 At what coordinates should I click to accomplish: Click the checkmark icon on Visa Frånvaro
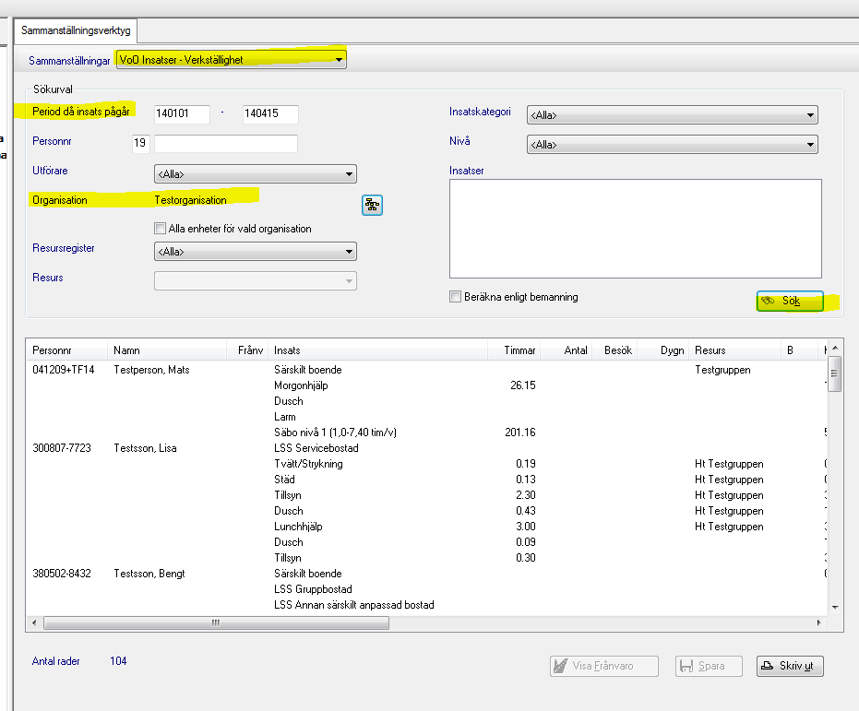pos(560,666)
